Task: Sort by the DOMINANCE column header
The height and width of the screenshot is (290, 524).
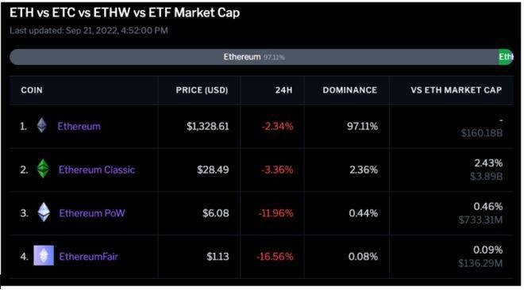Action: [349, 90]
